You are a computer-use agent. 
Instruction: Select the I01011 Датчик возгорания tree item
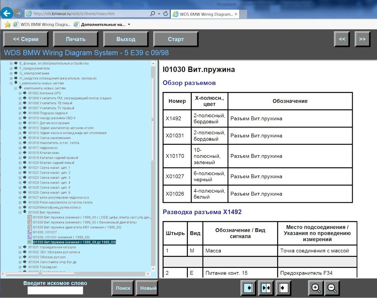49,123
